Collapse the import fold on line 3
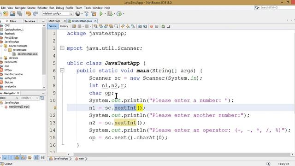The image size is (295, 166). pos(62,48)
